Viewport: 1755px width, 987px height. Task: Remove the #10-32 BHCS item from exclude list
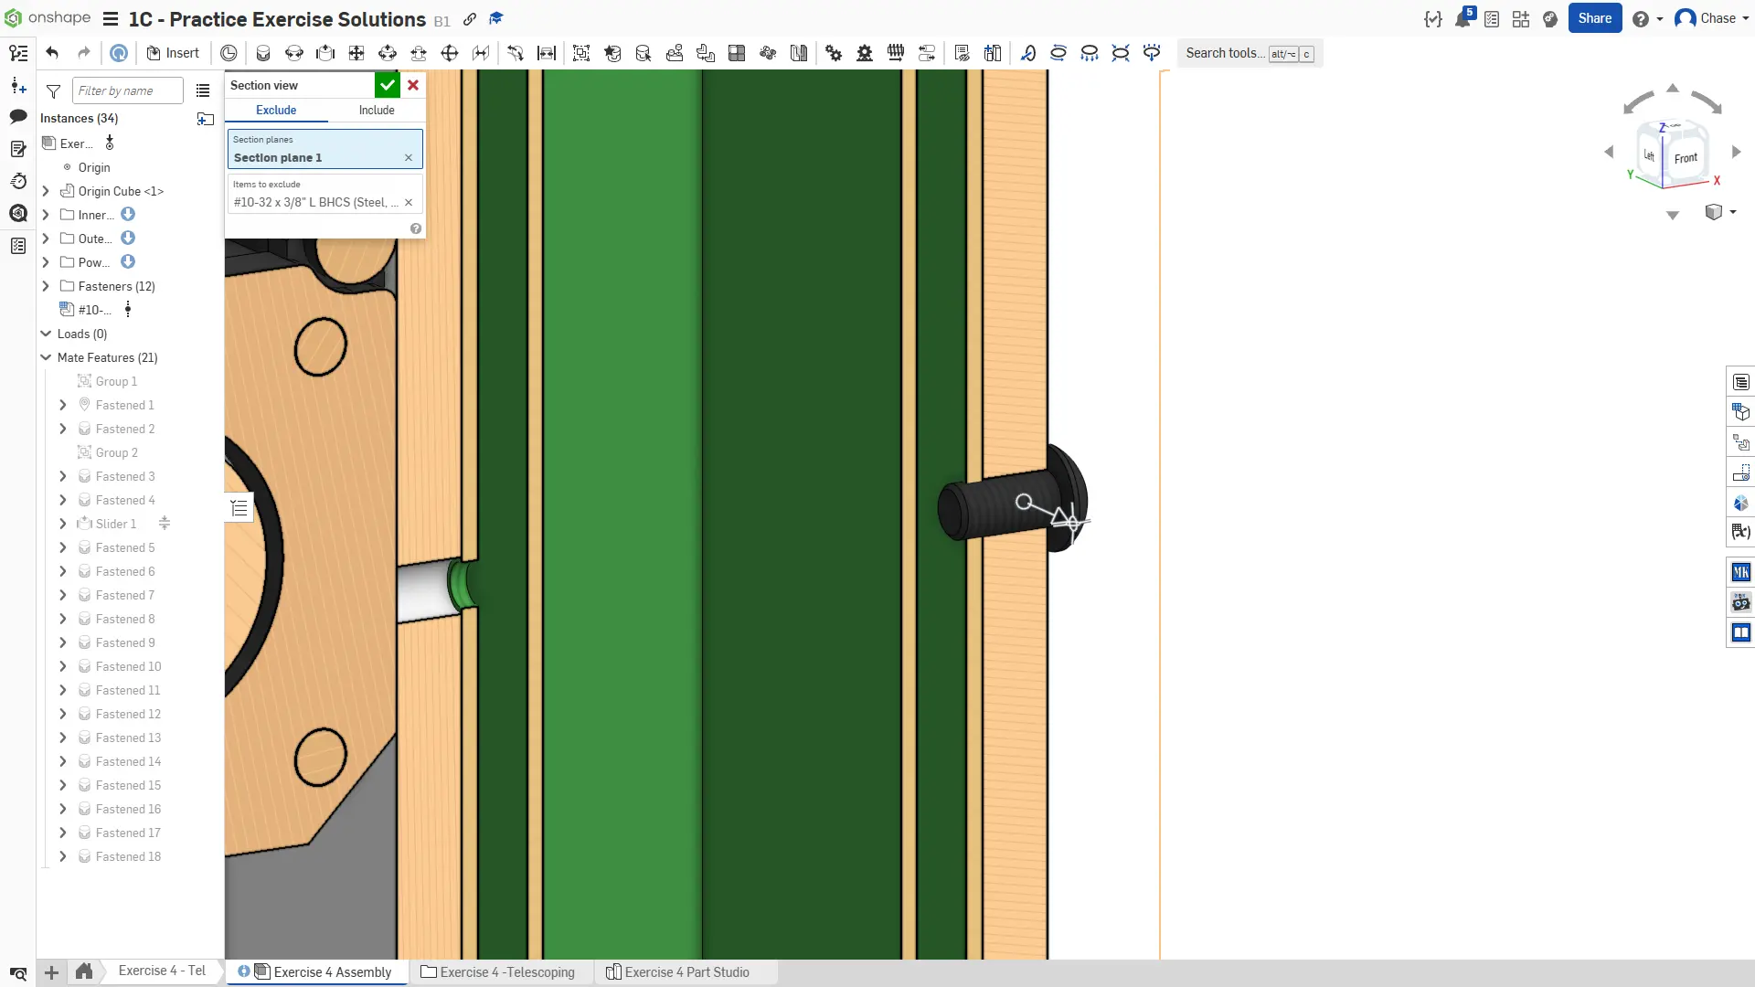point(409,203)
